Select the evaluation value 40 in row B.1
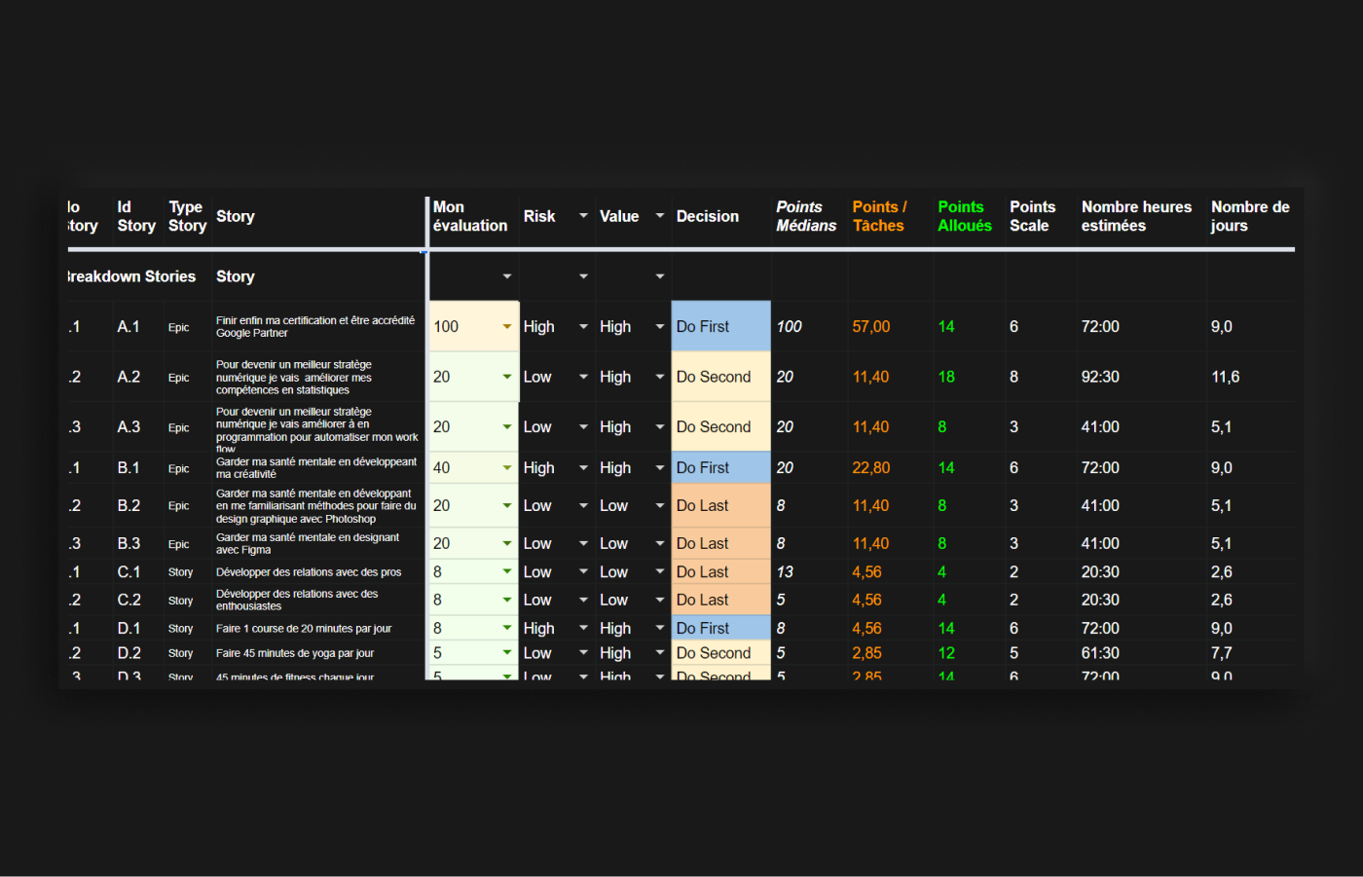Screen dimensions: 1363x877 (x=442, y=468)
